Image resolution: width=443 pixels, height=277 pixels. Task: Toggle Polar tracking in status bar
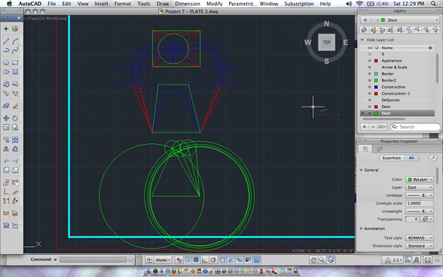click(213, 260)
